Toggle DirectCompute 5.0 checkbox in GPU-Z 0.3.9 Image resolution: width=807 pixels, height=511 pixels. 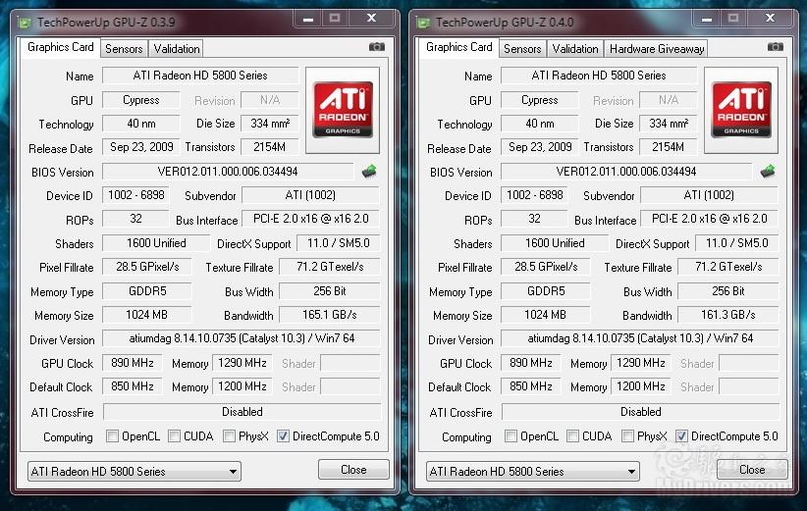283,436
